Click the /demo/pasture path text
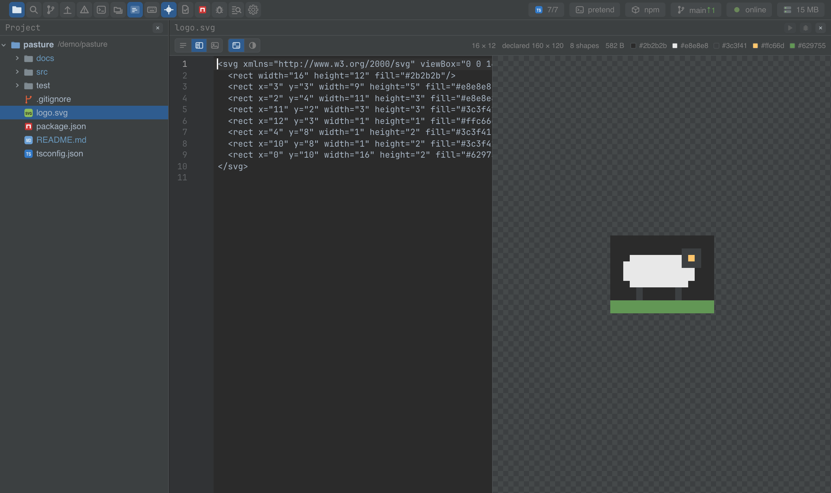Screen dimensions: 831x493 (x=82, y=44)
